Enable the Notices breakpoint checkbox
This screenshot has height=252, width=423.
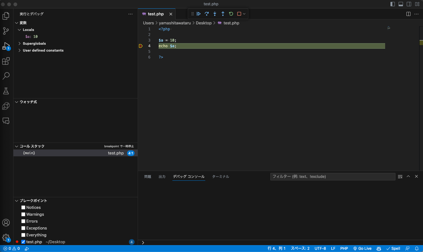coord(23,208)
